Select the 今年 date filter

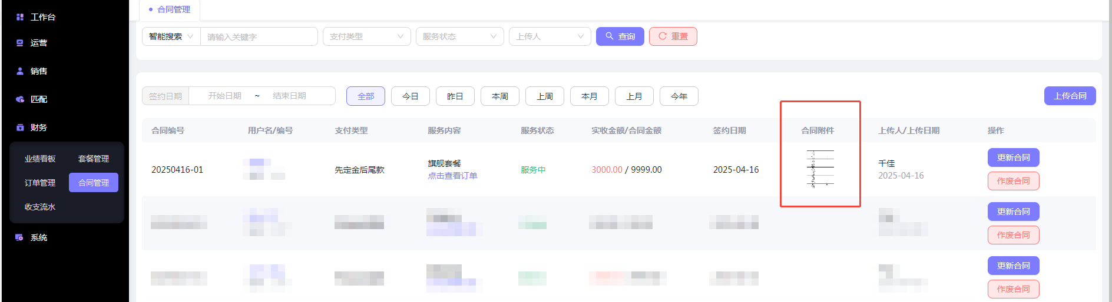(679, 96)
